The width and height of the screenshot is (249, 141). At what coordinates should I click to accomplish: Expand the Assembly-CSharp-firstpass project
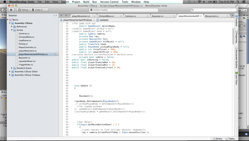pos(10,75)
